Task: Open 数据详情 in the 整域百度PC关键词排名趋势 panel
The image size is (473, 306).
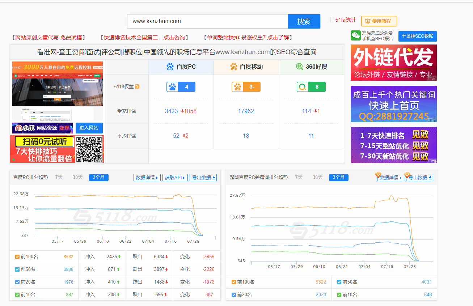Action: (390, 178)
